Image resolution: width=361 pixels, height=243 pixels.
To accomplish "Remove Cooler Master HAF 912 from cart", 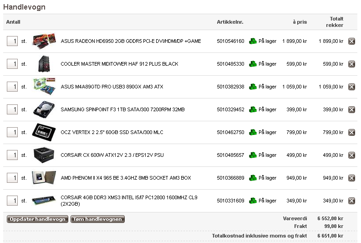I will pyautogui.click(x=351, y=64).
